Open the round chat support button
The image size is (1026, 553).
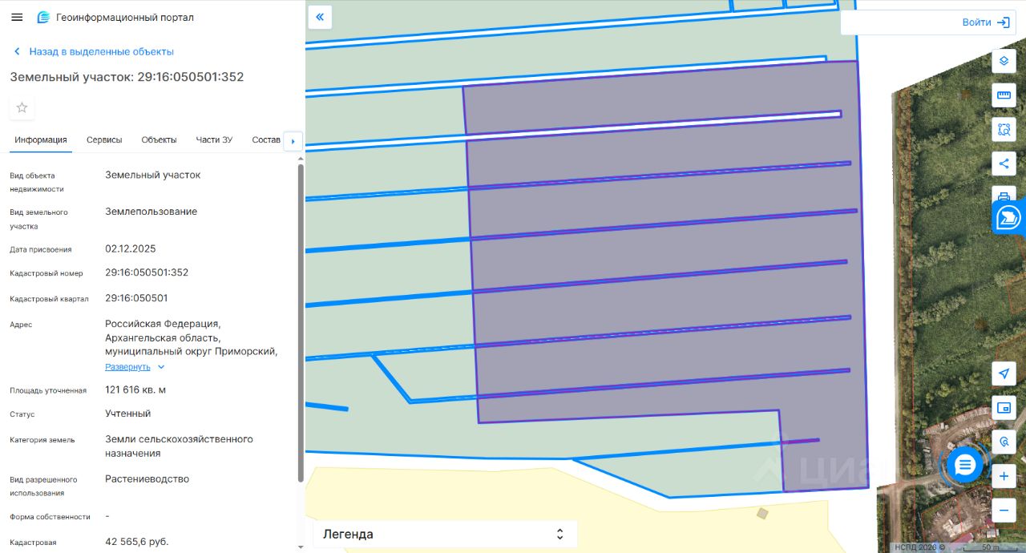click(x=964, y=464)
